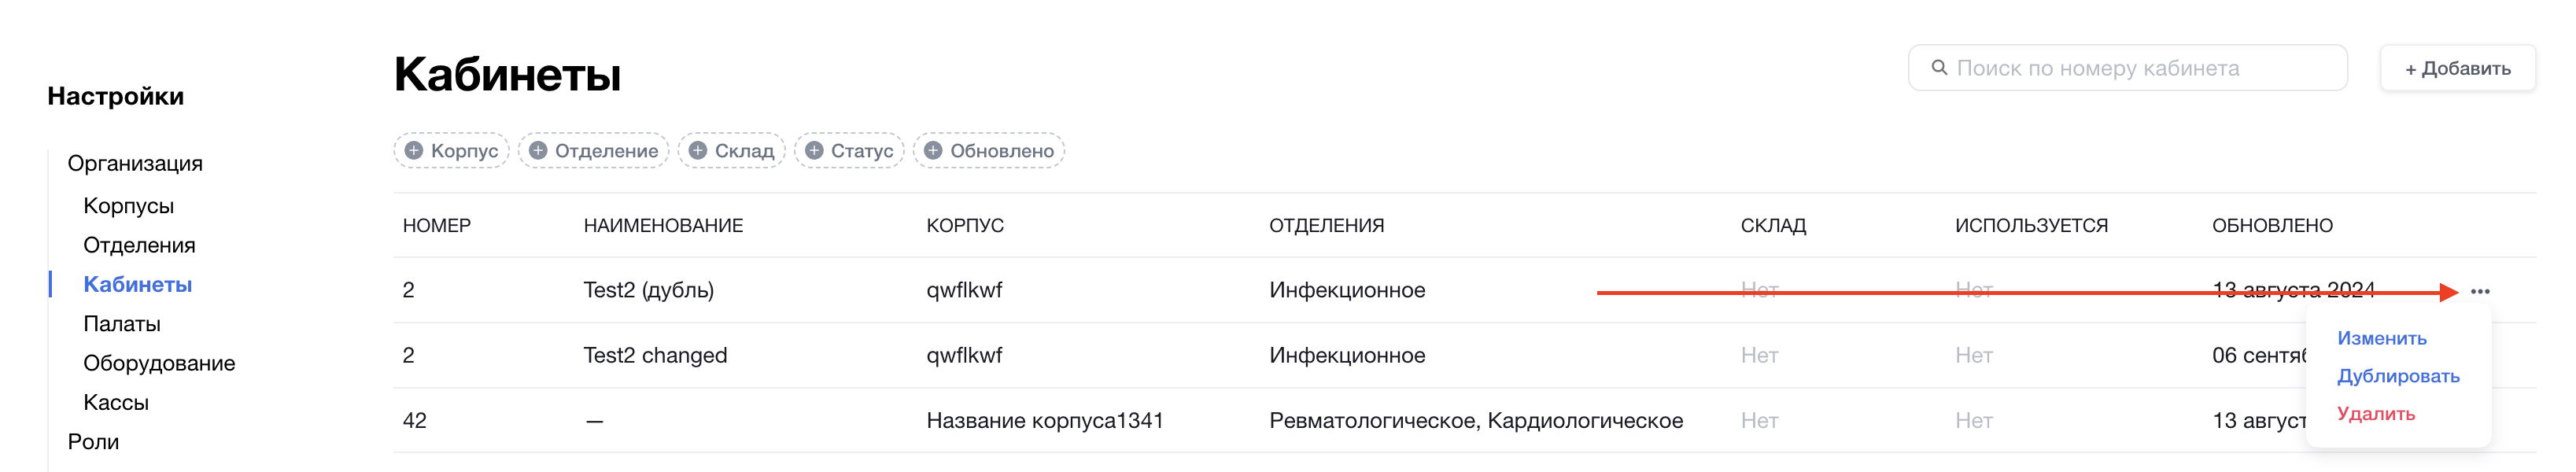Screen dimensions: 2576x472
Task: Click plus icon on Обновлено filter
Action: pos(933,151)
